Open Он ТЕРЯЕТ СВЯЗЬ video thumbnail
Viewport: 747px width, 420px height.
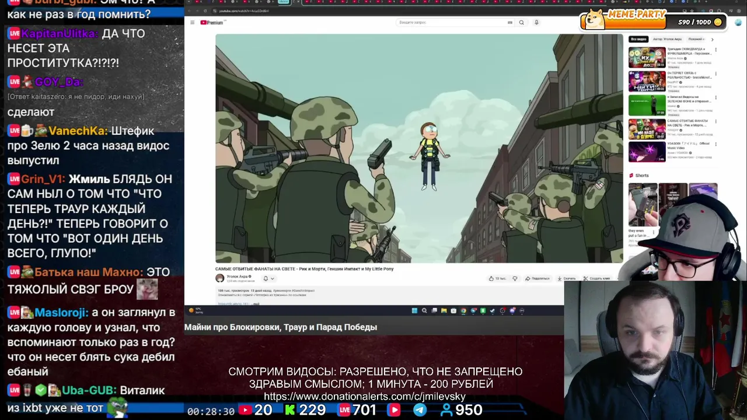point(647,81)
